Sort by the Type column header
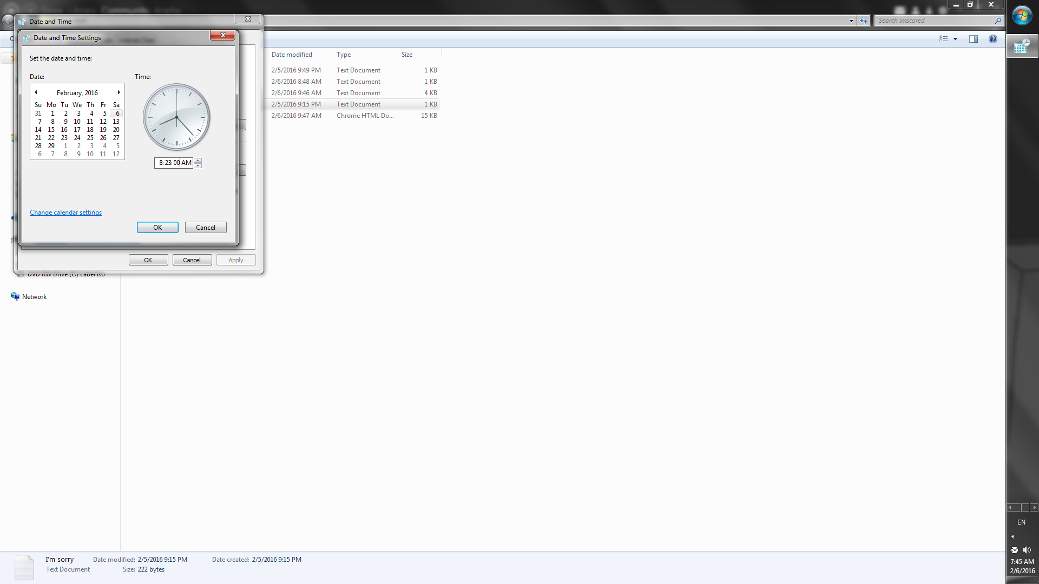The width and height of the screenshot is (1039, 584). [344, 55]
